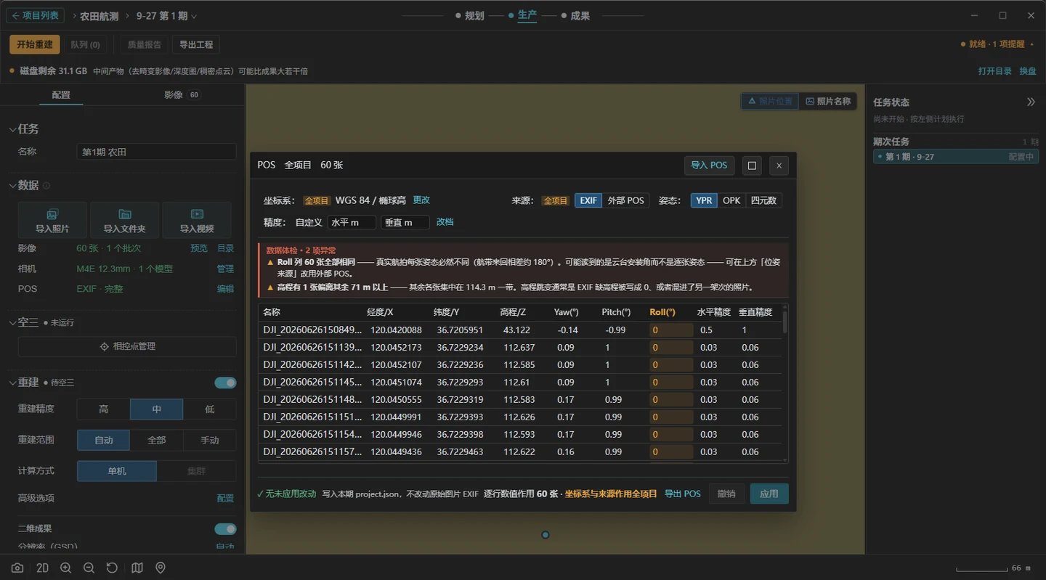The height and width of the screenshot is (580, 1046).
Task: Click the reset view rotation icon
Action: click(112, 568)
